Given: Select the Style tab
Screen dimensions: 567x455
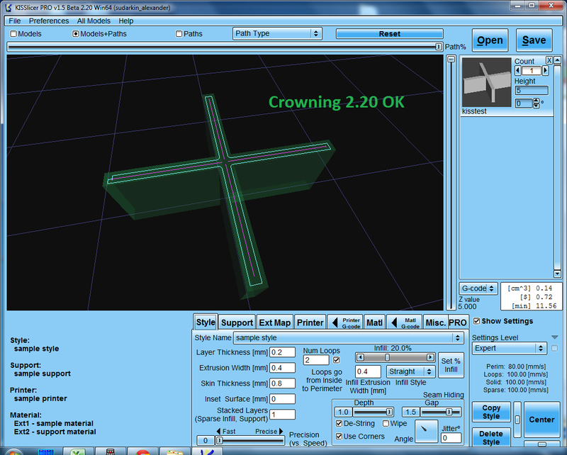Looking at the screenshot, I should 206,322.
